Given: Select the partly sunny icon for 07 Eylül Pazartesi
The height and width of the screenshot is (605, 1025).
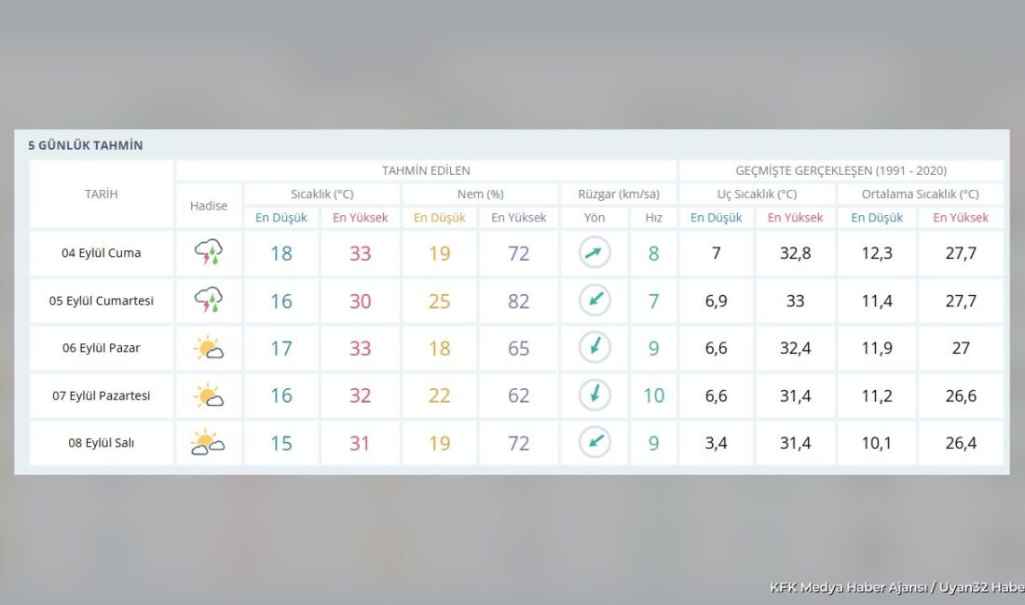Looking at the screenshot, I should pos(209,396).
